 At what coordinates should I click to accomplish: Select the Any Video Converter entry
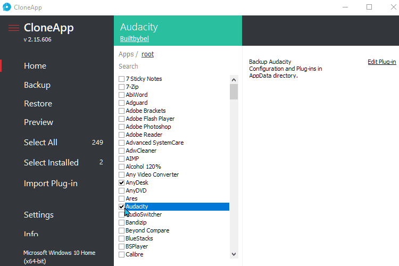tap(152, 174)
